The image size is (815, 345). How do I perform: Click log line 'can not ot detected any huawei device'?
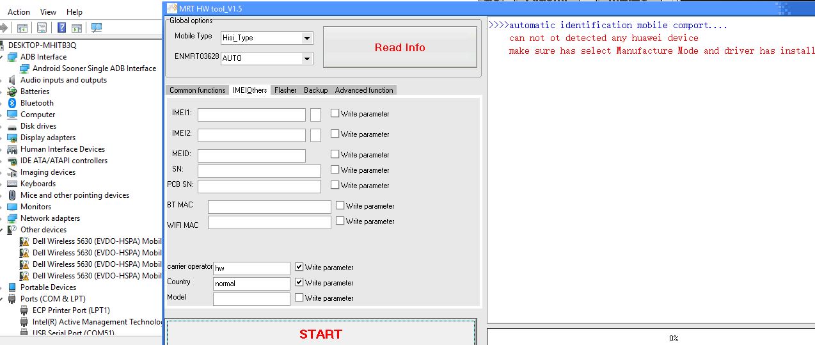(604, 38)
